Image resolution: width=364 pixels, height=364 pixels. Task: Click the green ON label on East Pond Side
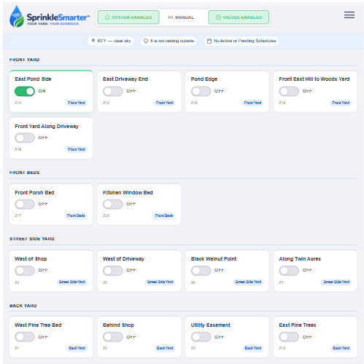point(42,91)
